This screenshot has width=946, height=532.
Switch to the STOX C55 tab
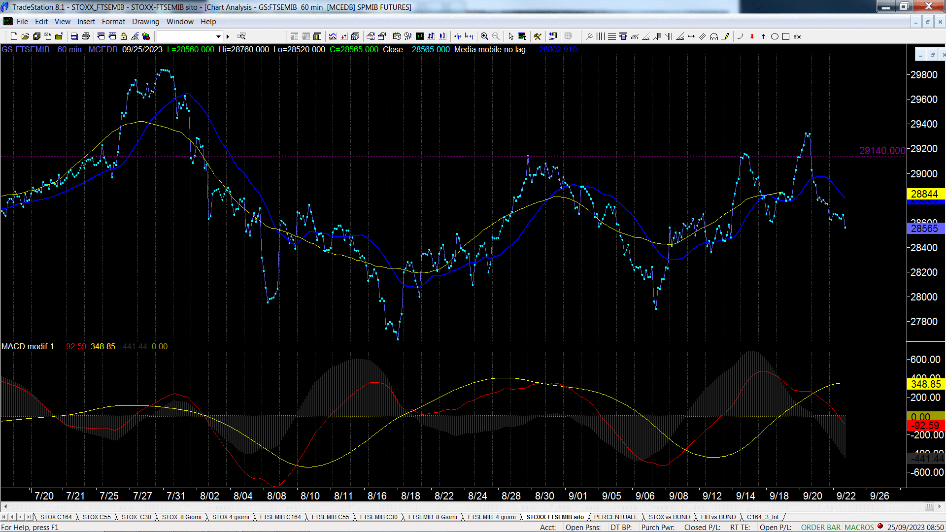(x=97, y=517)
